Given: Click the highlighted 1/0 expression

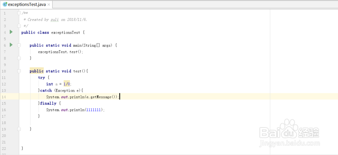Looking at the screenshot, I should tap(67, 84).
